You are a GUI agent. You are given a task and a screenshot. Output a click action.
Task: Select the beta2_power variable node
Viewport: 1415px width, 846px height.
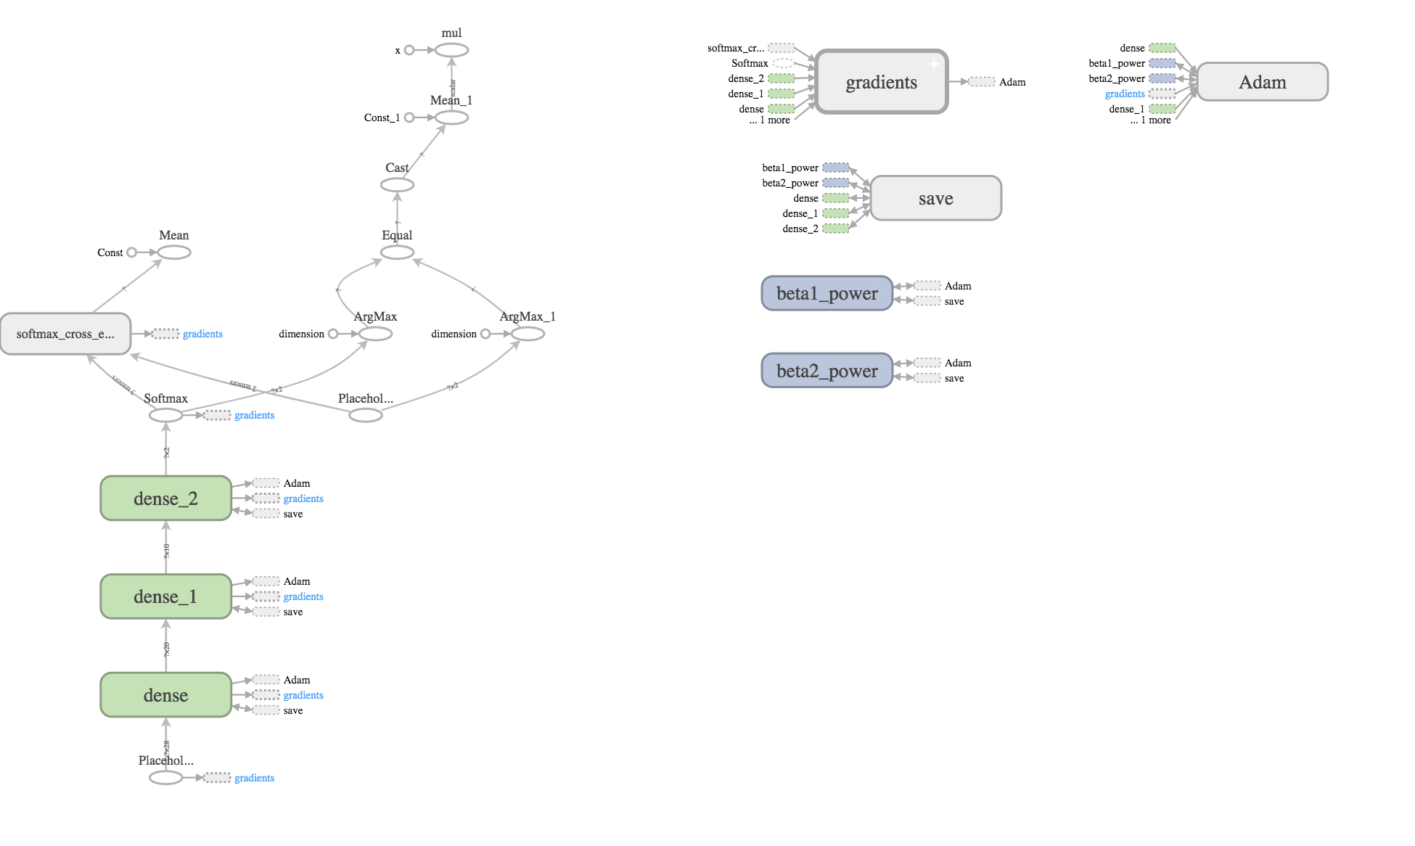pyautogui.click(x=827, y=371)
